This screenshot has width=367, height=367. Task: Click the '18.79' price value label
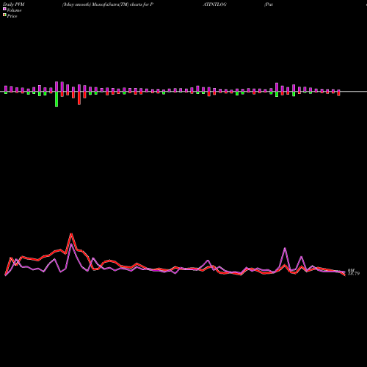tap(354, 274)
